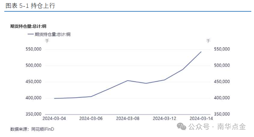Click the legend entry '期货持仓量:总计:铜' with line marker
254x137 pixels.
tap(49, 34)
